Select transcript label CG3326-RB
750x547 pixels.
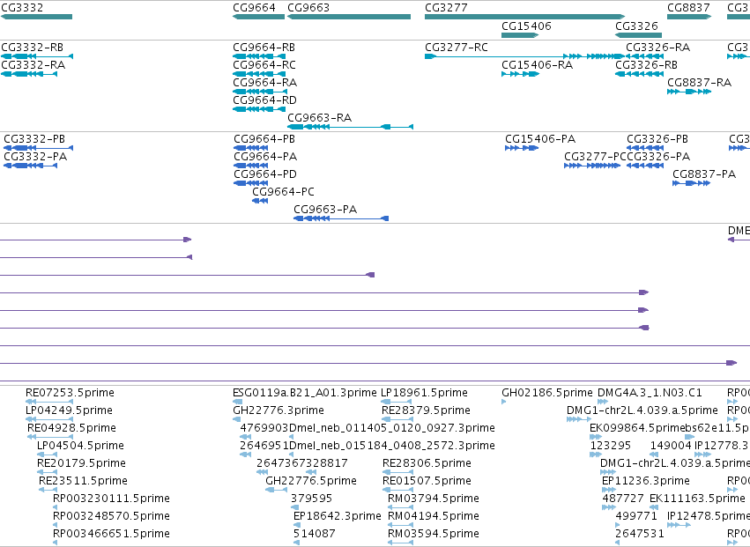point(646,65)
